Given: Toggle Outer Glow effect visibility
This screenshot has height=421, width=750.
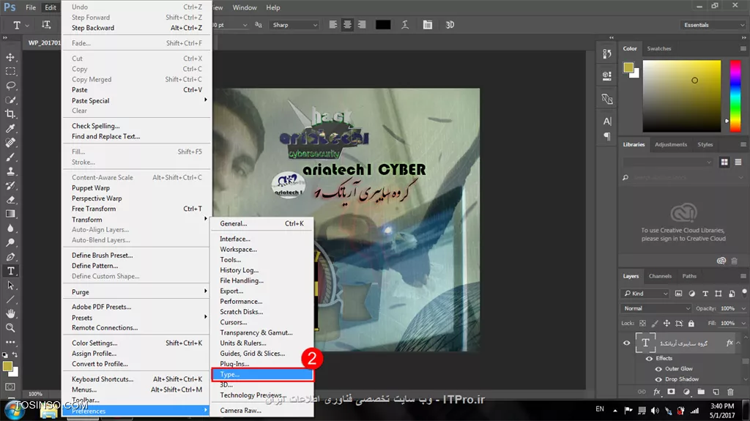Looking at the screenshot, I should [x=658, y=369].
